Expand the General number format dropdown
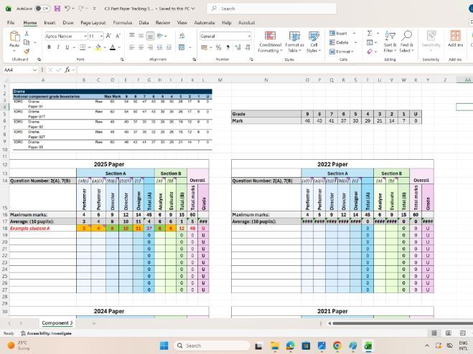The width and height of the screenshot is (473, 354). [249, 36]
